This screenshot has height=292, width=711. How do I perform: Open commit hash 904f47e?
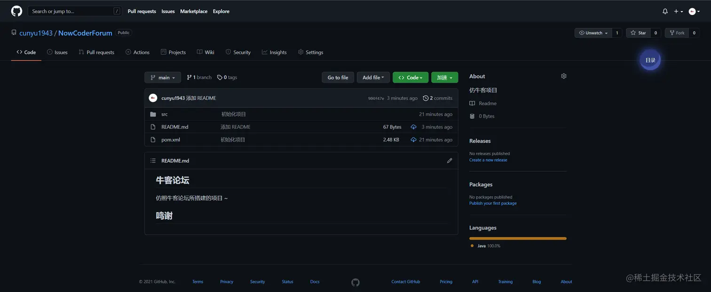coord(376,99)
